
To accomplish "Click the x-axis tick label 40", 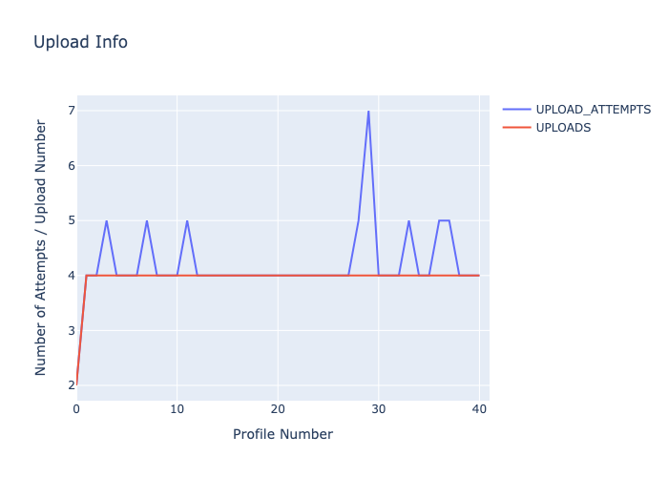I will click(x=479, y=409).
